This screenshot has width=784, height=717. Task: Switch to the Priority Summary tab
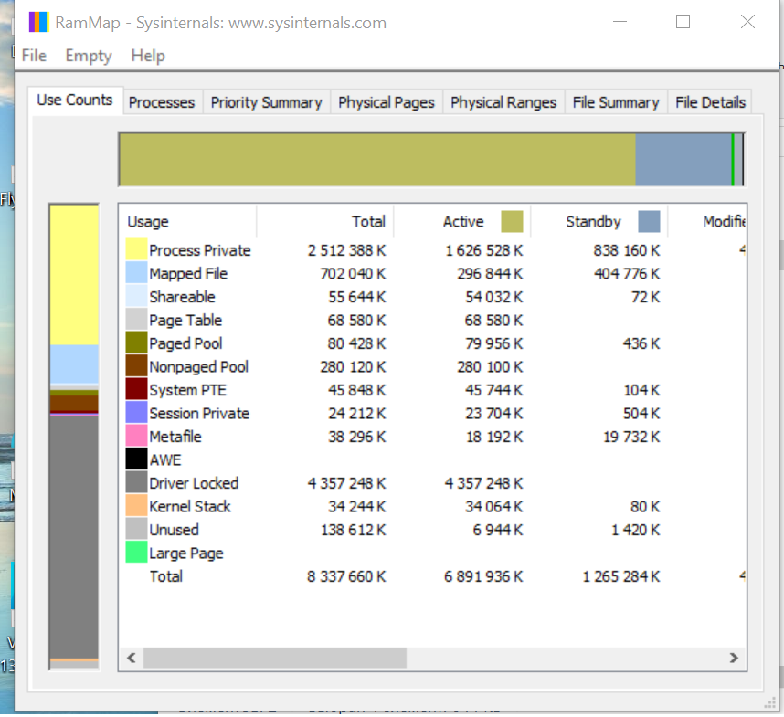266,102
